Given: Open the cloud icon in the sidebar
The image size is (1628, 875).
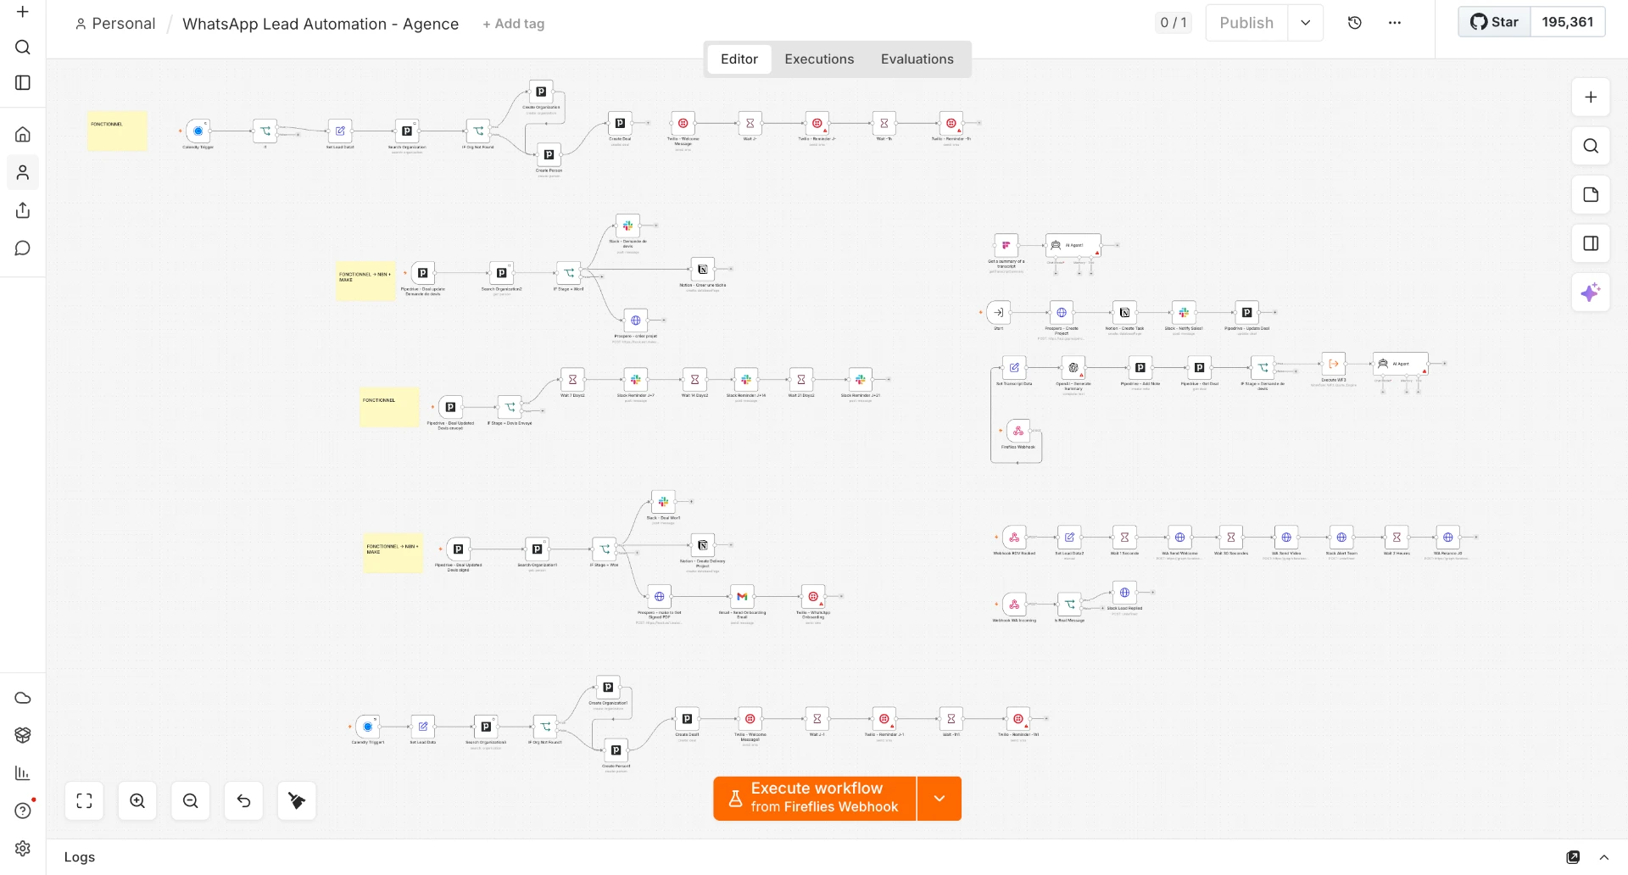Looking at the screenshot, I should coord(23,698).
